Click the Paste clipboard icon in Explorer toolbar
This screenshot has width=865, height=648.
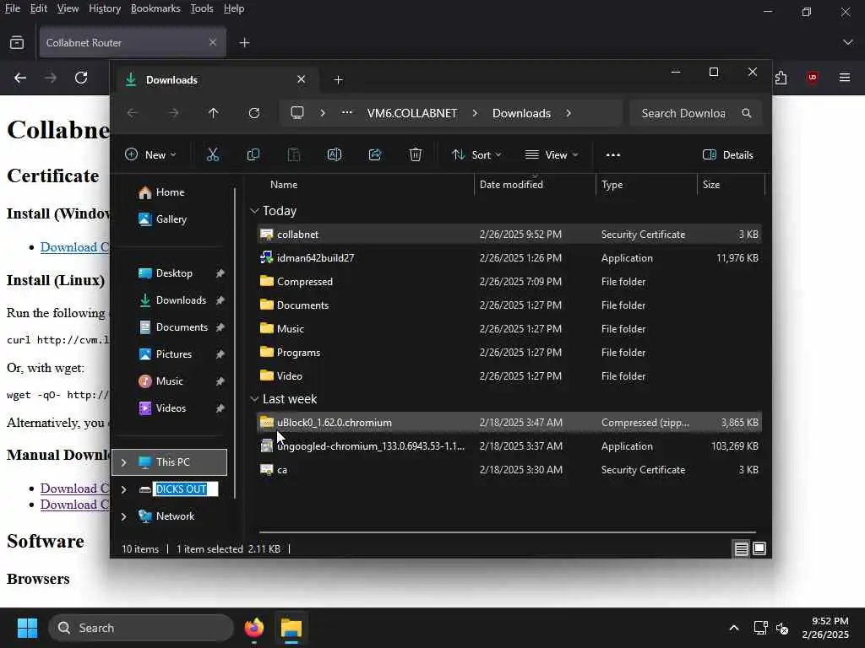point(294,155)
